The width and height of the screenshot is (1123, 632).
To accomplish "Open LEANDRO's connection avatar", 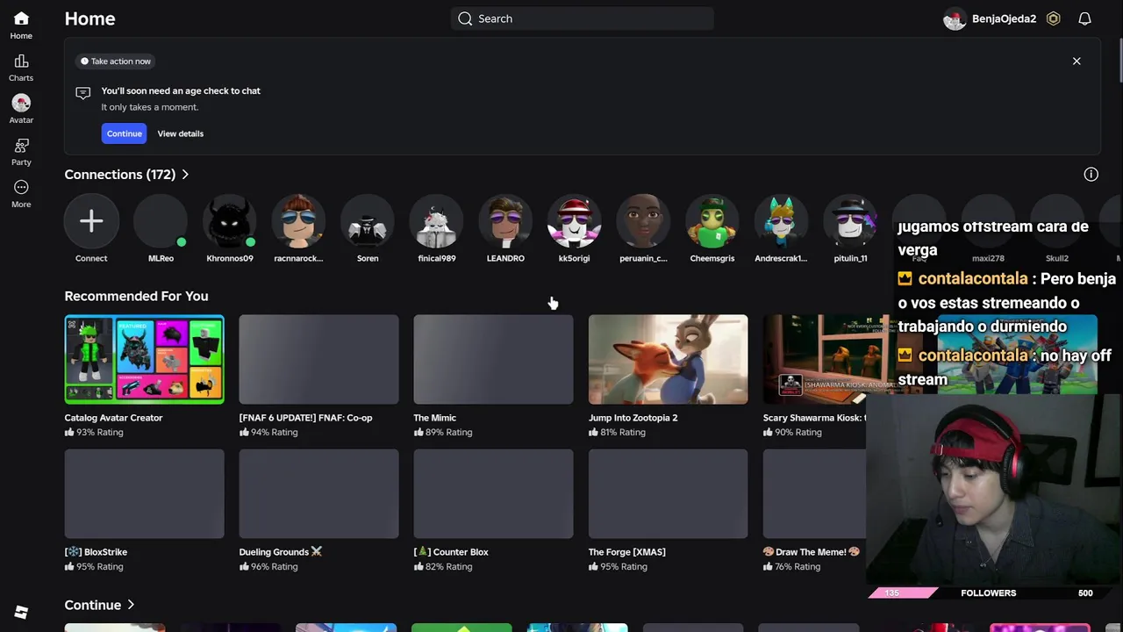I will (x=505, y=221).
